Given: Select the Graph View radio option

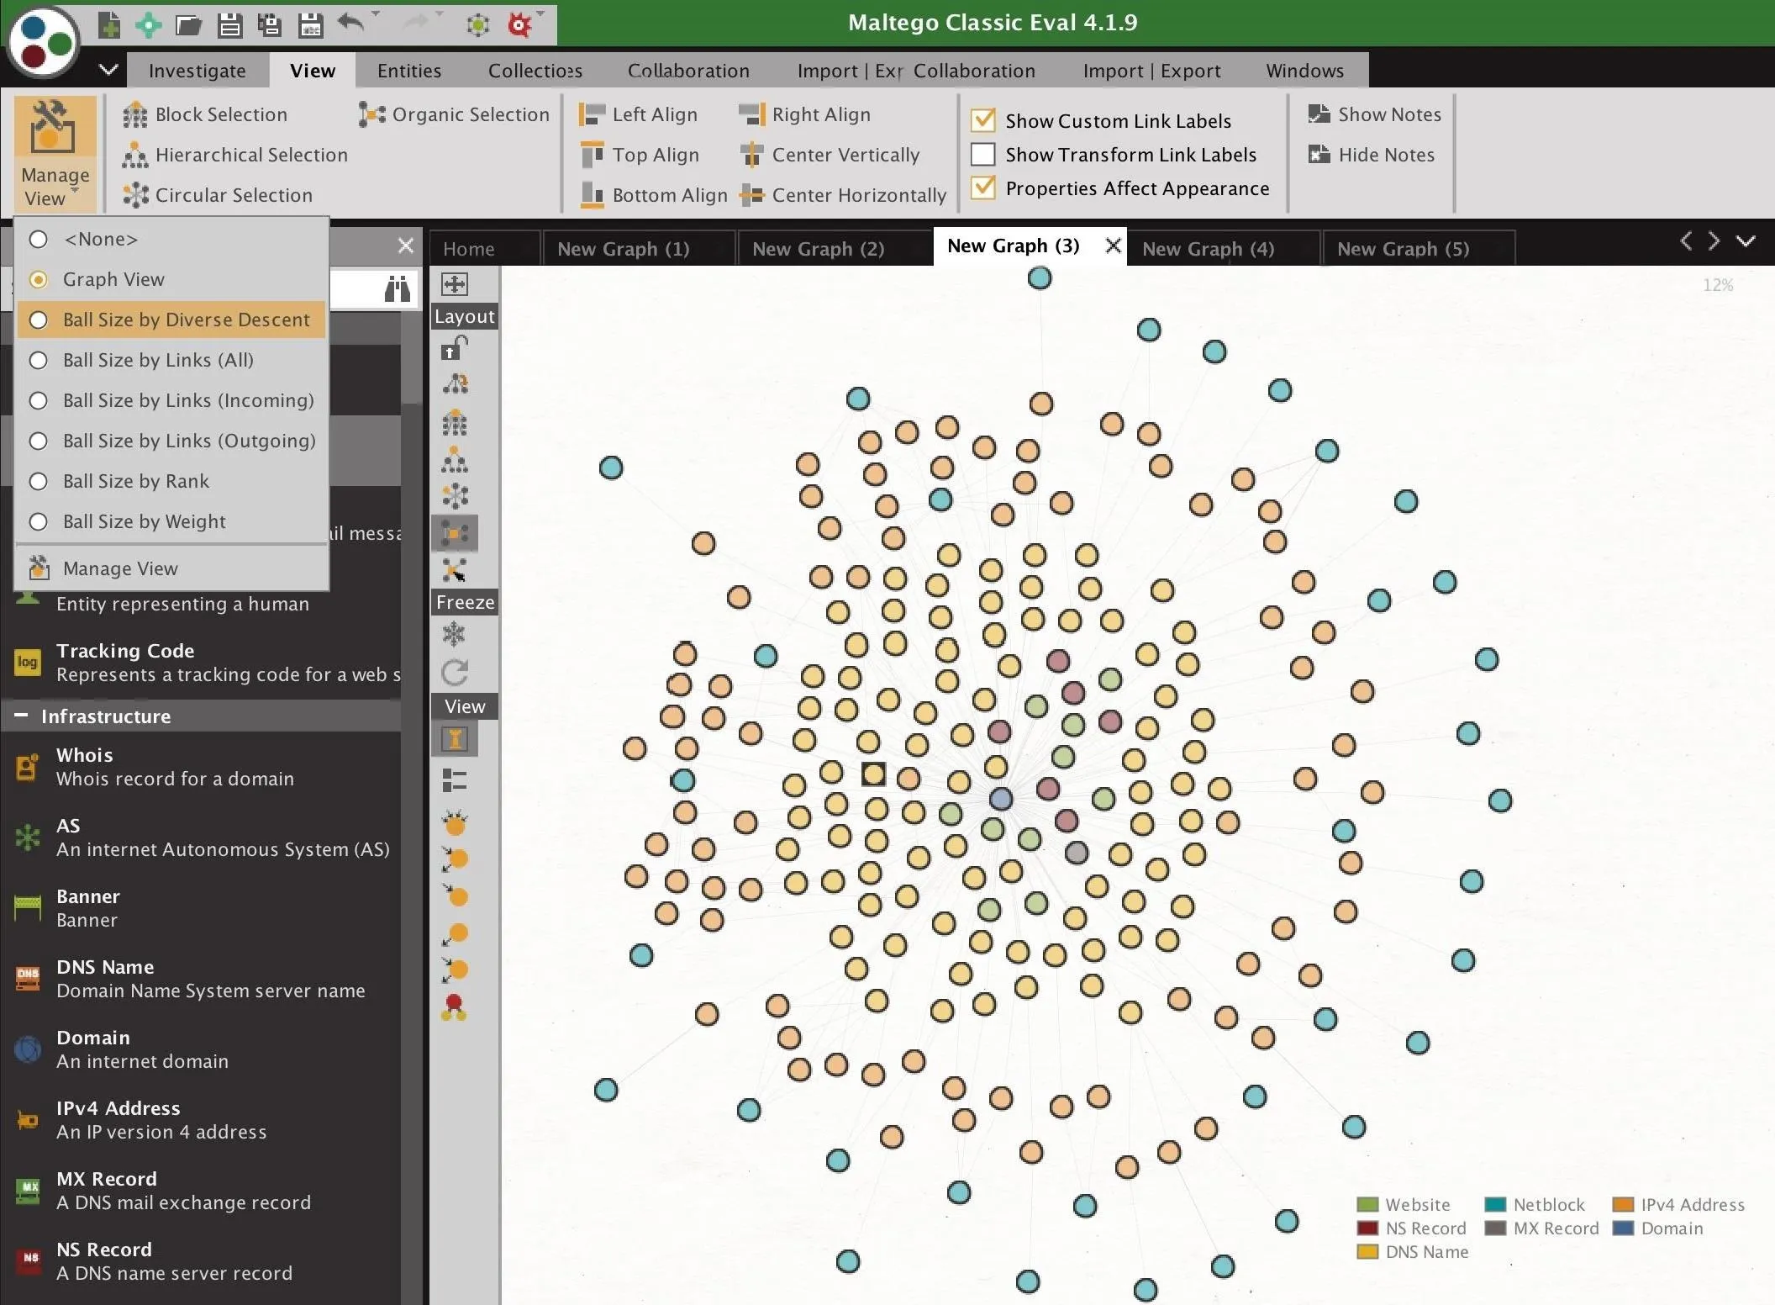Looking at the screenshot, I should 171,280.
